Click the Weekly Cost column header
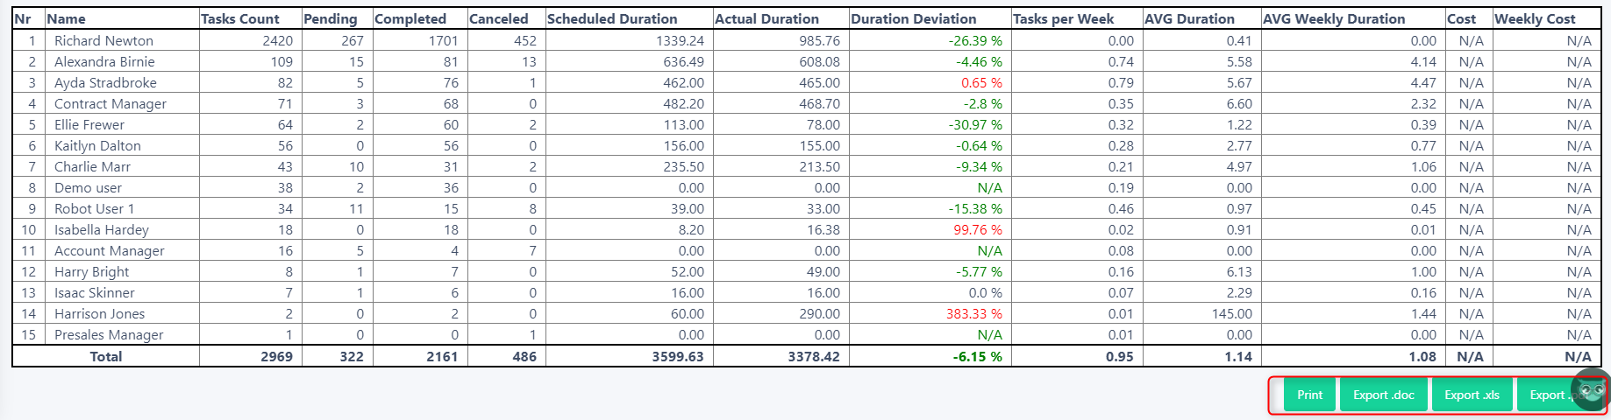This screenshot has height=420, width=1611. tap(1535, 18)
